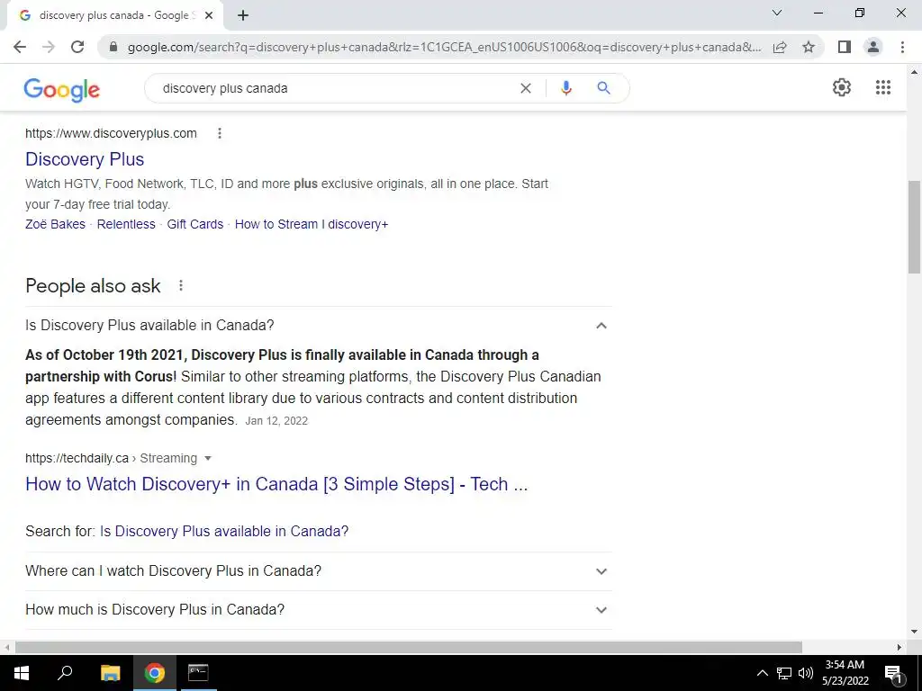Go to Google homepage via logo
Image resolution: width=922 pixels, height=691 pixels.
click(62, 90)
